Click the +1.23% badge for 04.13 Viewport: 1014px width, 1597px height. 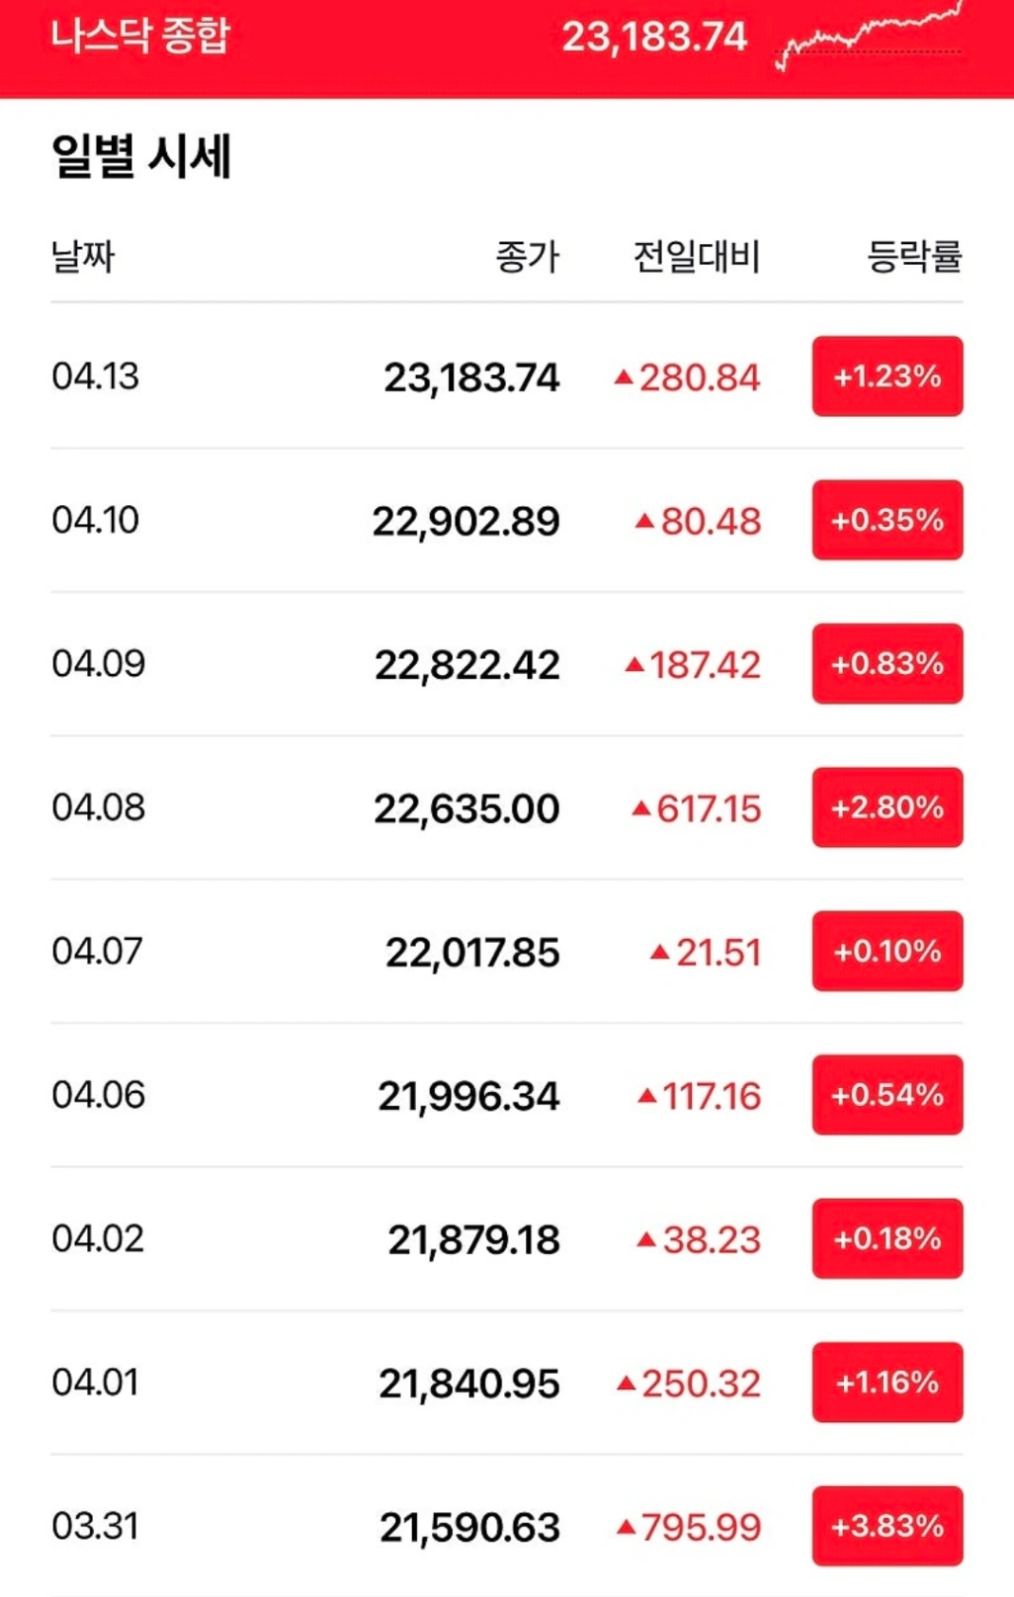coord(887,377)
